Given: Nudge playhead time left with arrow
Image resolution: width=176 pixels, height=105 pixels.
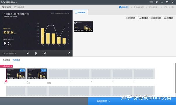Looking at the screenshot, I should pos(1,66).
